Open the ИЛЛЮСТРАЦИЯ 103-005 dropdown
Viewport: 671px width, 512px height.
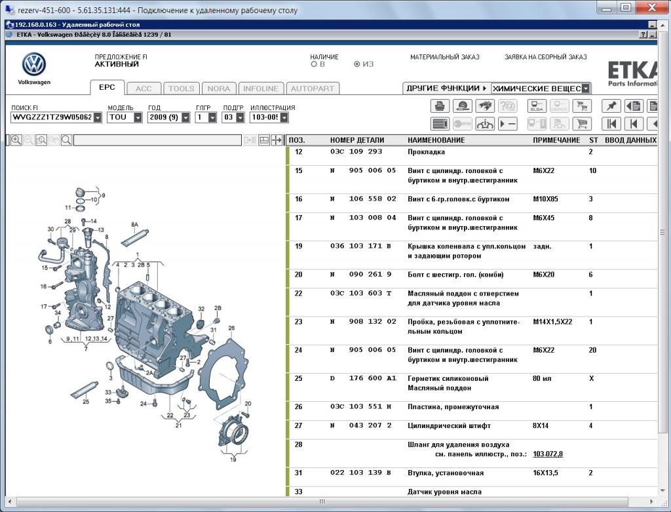[x=284, y=117]
